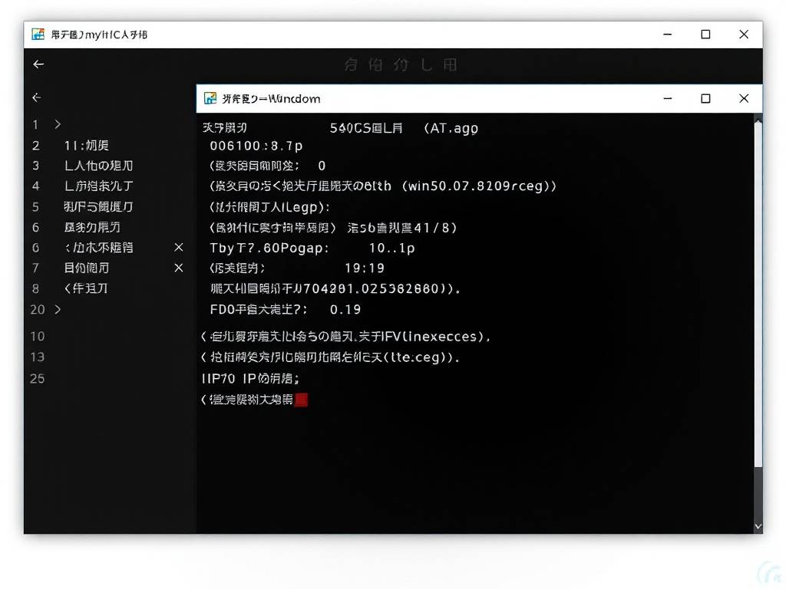Click the vertical scrollbar thumb of the terminal
This screenshot has height=589, width=786.
click(758, 295)
